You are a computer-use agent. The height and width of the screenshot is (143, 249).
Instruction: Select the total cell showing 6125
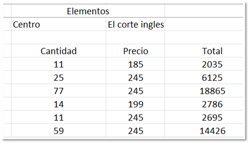[x=204, y=77]
